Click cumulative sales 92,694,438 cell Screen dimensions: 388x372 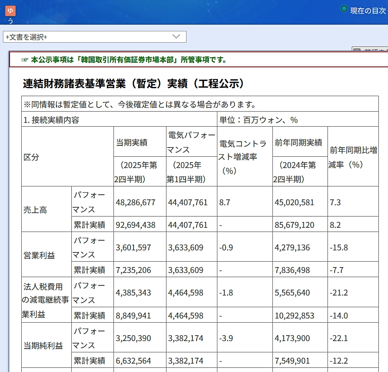tap(136, 225)
